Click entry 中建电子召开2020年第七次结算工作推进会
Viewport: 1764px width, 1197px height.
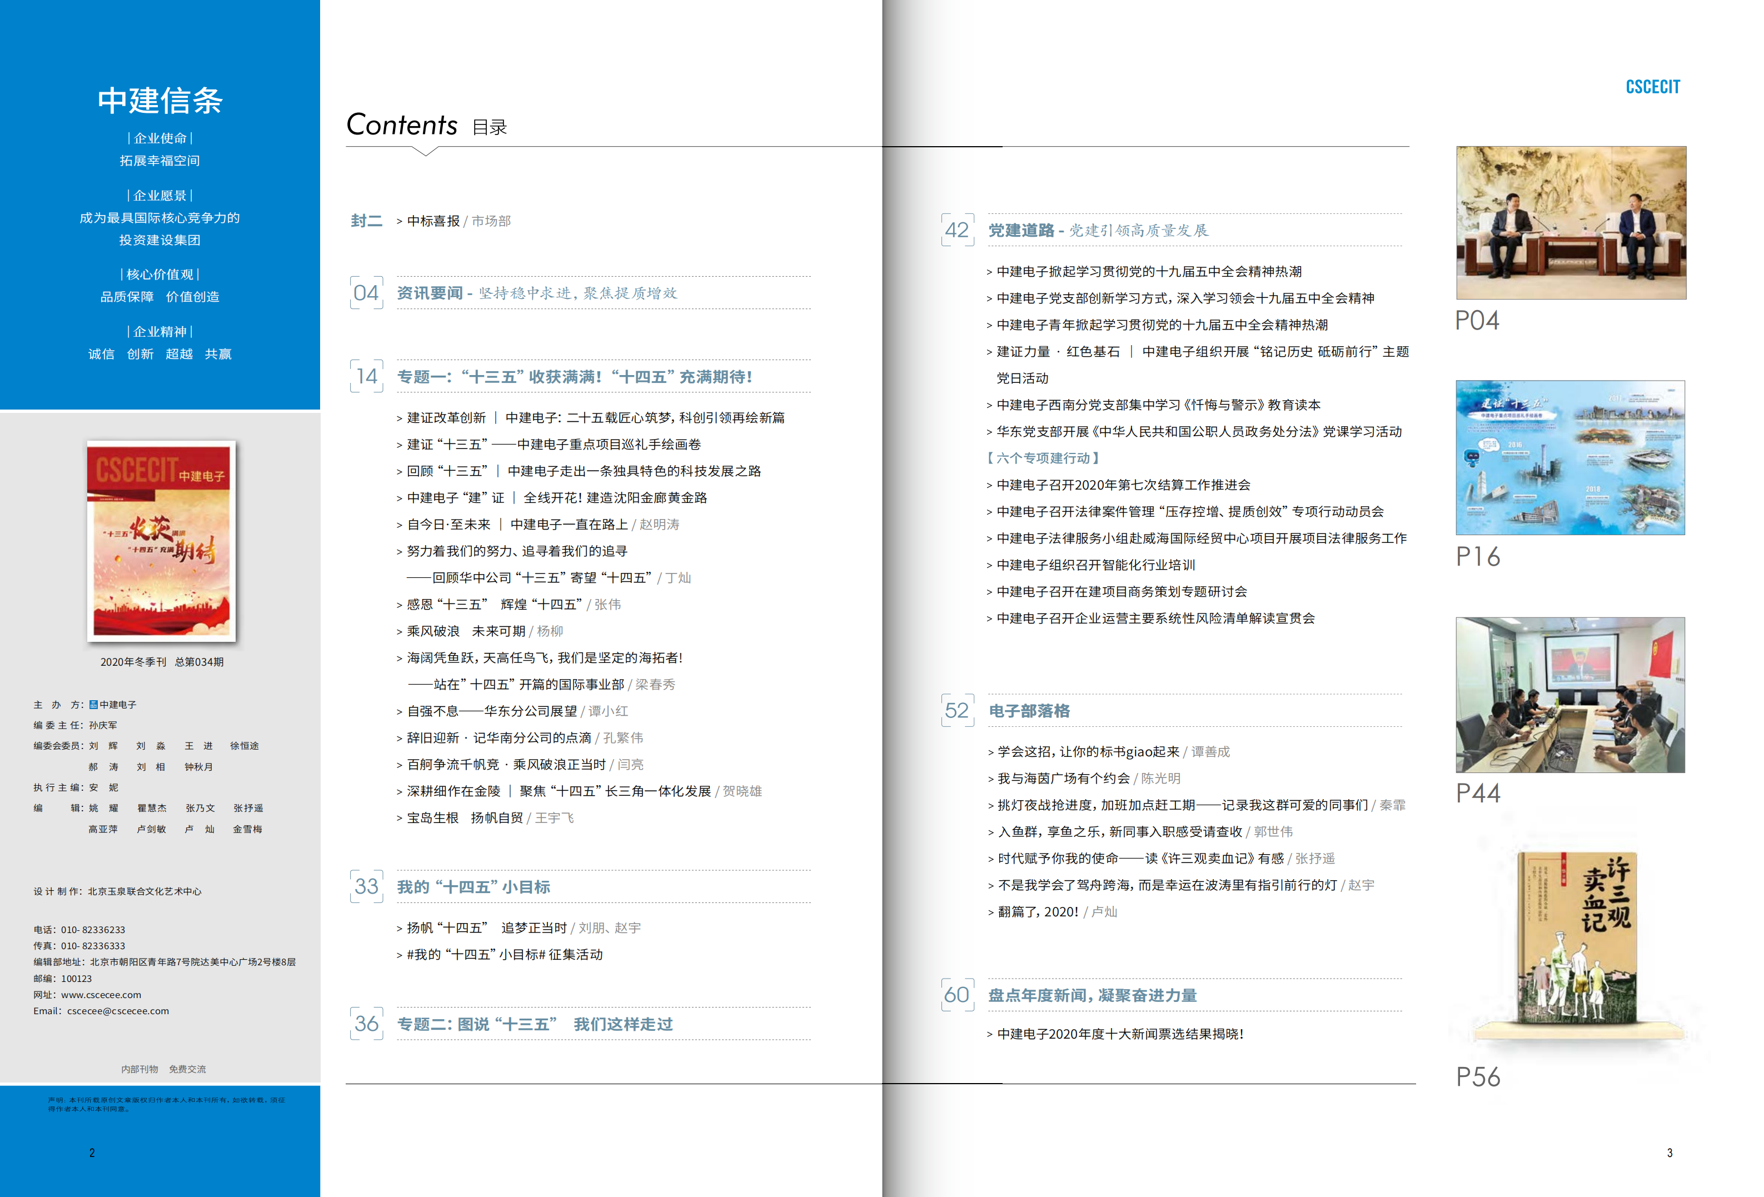1119,485
